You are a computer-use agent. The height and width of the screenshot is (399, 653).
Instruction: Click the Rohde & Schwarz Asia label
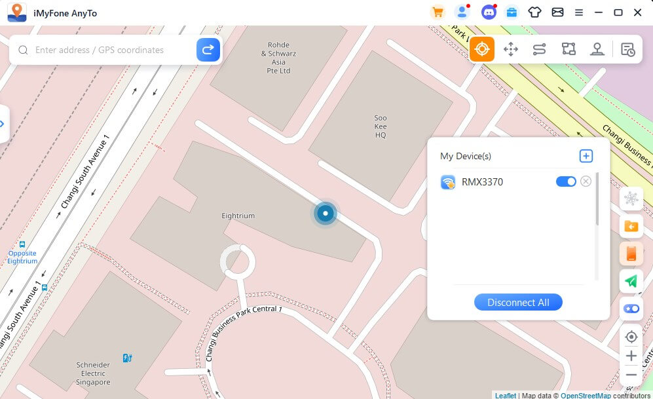(278, 58)
